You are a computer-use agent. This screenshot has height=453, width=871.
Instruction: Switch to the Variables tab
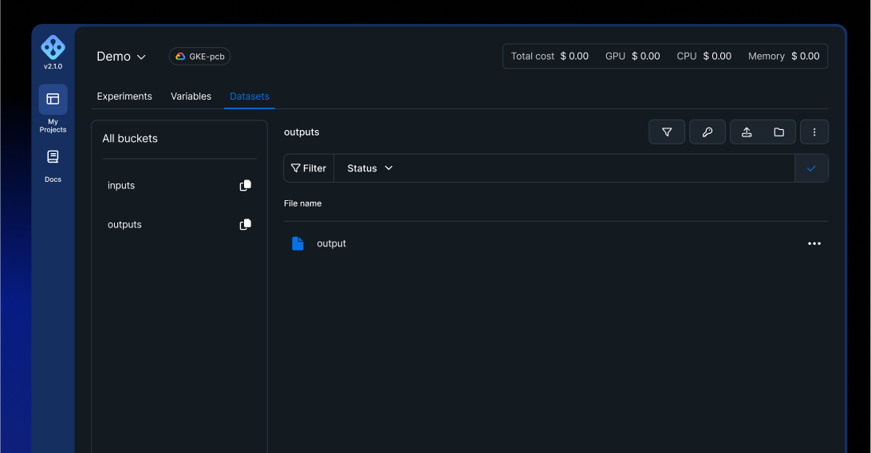coord(191,97)
